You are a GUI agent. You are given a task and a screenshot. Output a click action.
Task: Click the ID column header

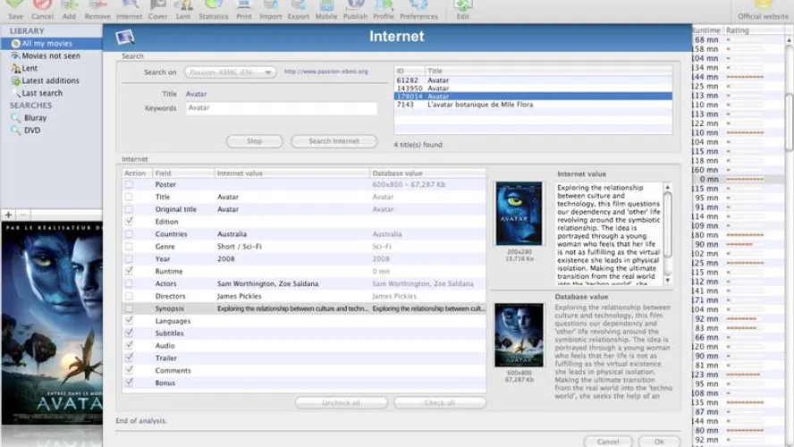pos(410,71)
